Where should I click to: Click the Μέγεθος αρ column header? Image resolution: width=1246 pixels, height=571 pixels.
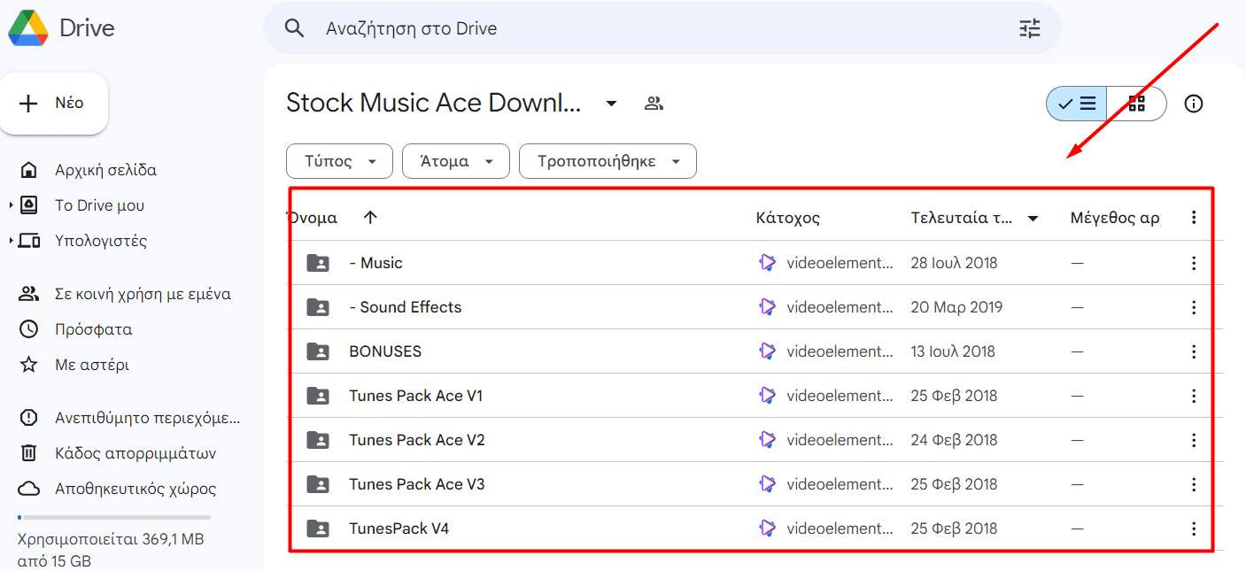tap(1115, 218)
